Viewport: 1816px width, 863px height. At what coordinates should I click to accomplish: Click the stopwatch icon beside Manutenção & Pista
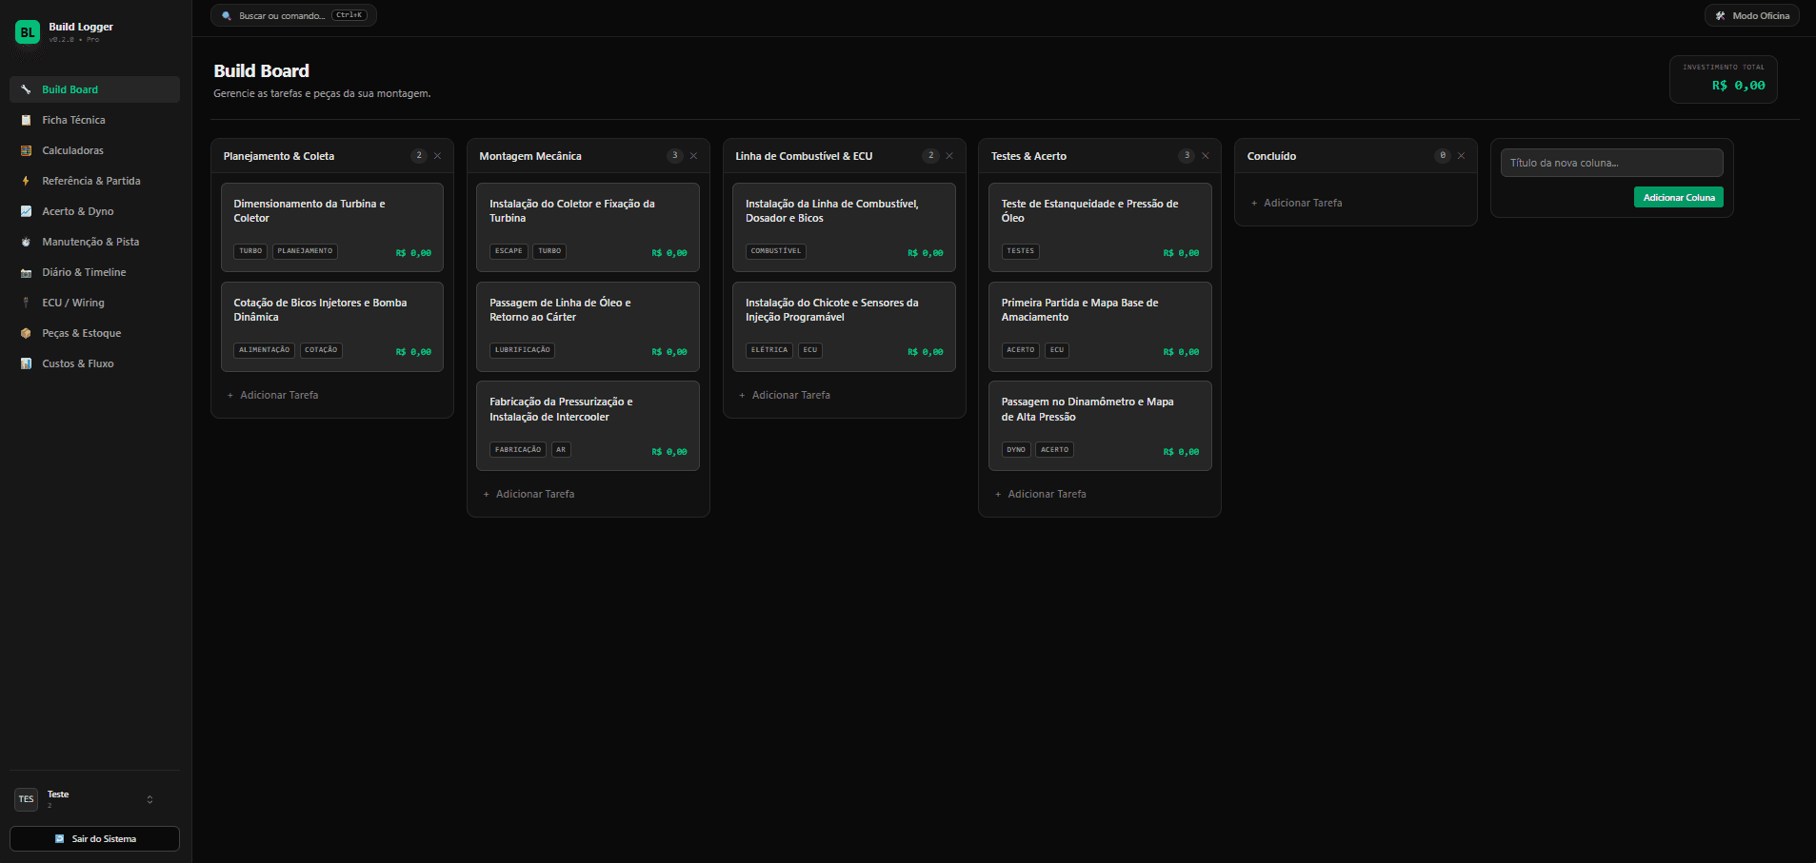26,242
